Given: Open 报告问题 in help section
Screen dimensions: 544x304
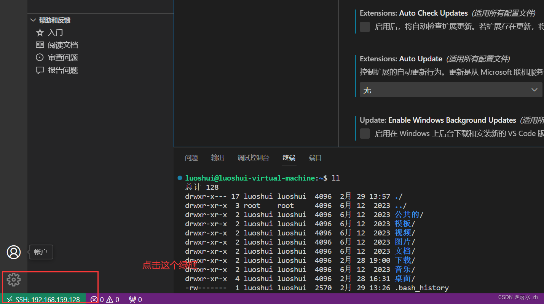Looking at the screenshot, I should coord(57,70).
